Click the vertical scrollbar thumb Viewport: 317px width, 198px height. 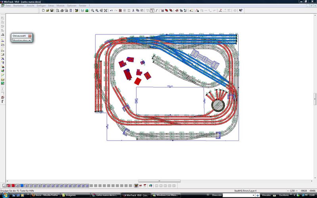[315, 99]
